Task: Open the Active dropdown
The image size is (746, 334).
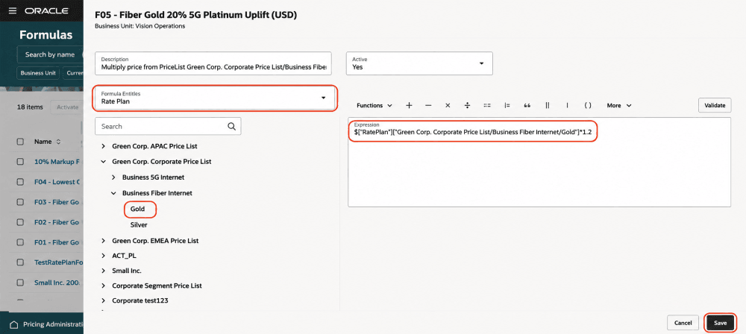Action: tap(419, 63)
